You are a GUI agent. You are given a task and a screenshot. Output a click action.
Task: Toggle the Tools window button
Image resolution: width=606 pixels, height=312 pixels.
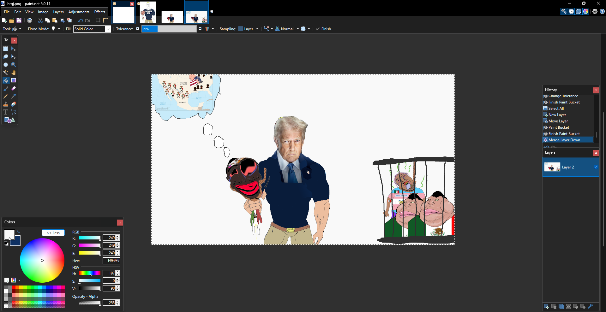(564, 11)
